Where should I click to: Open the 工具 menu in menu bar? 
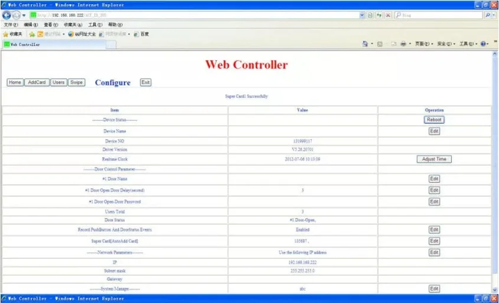(95, 24)
